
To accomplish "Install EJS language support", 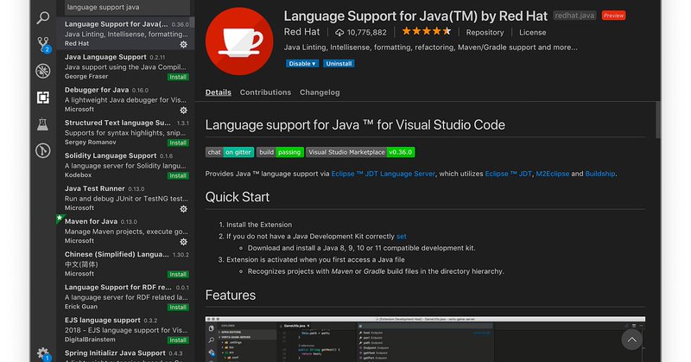I will click(178, 340).
